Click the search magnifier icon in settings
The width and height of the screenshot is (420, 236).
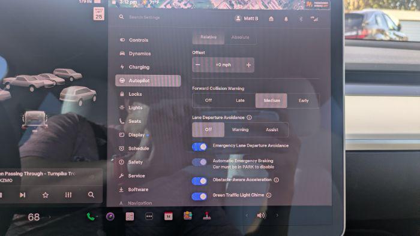point(121,17)
